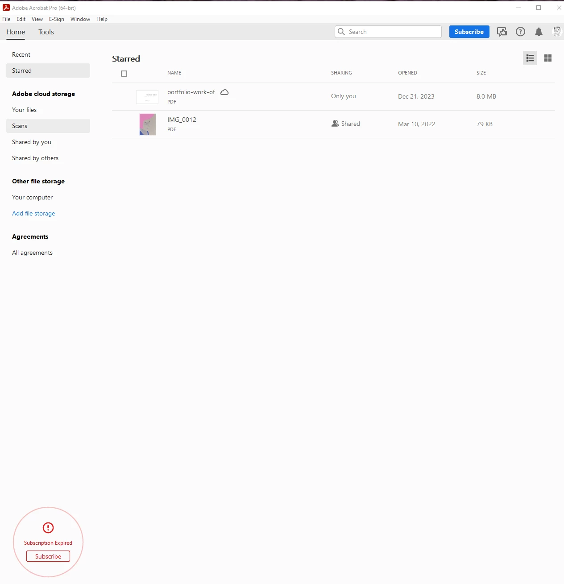Viewport: 564px width, 584px height.
Task: Sort by SHARING column header
Action: [341, 73]
